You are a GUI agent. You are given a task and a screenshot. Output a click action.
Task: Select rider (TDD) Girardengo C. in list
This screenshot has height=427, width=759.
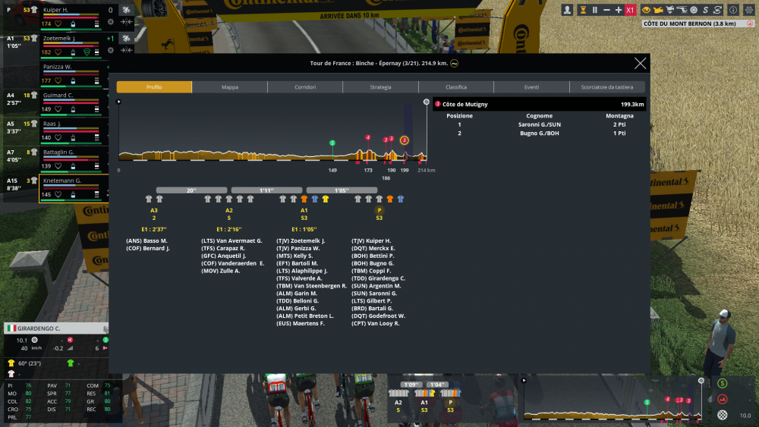[x=379, y=278]
